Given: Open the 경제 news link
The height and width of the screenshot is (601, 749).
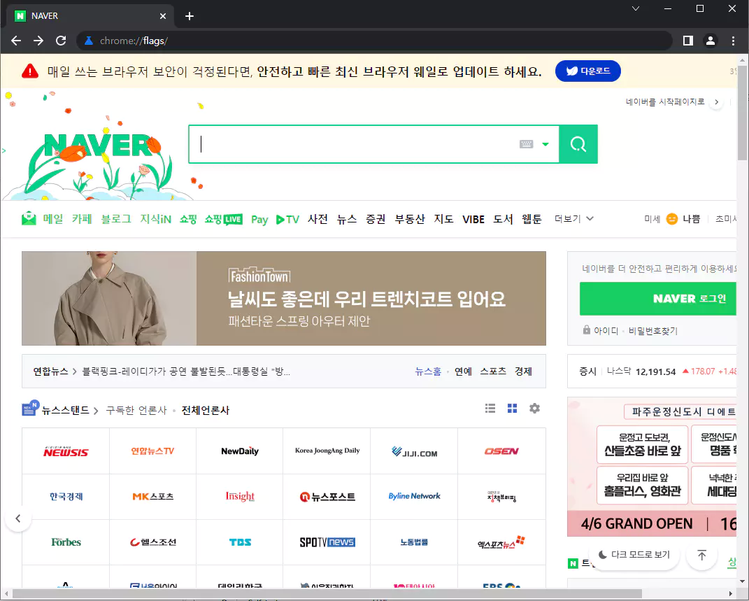Looking at the screenshot, I should (x=524, y=372).
